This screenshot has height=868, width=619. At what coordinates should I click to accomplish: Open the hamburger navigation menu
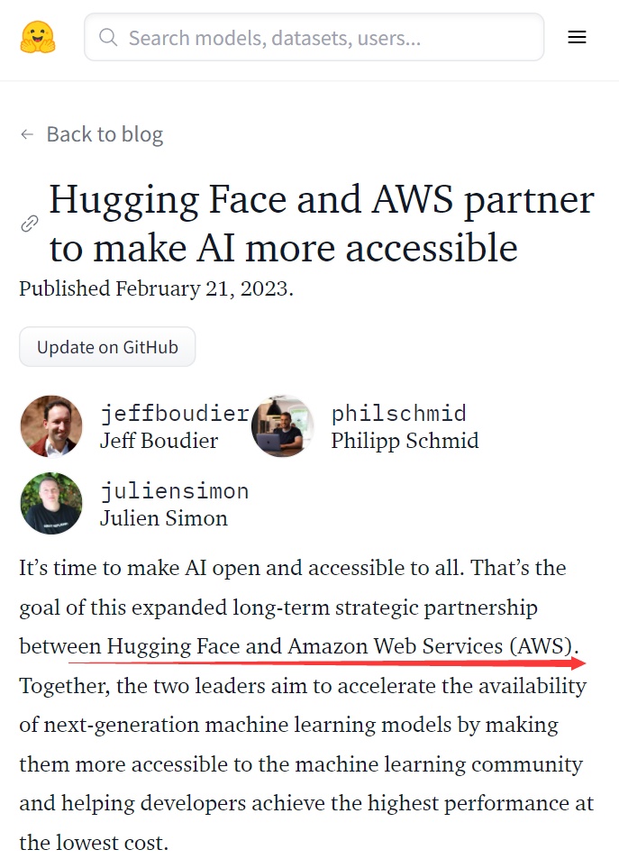tap(577, 37)
